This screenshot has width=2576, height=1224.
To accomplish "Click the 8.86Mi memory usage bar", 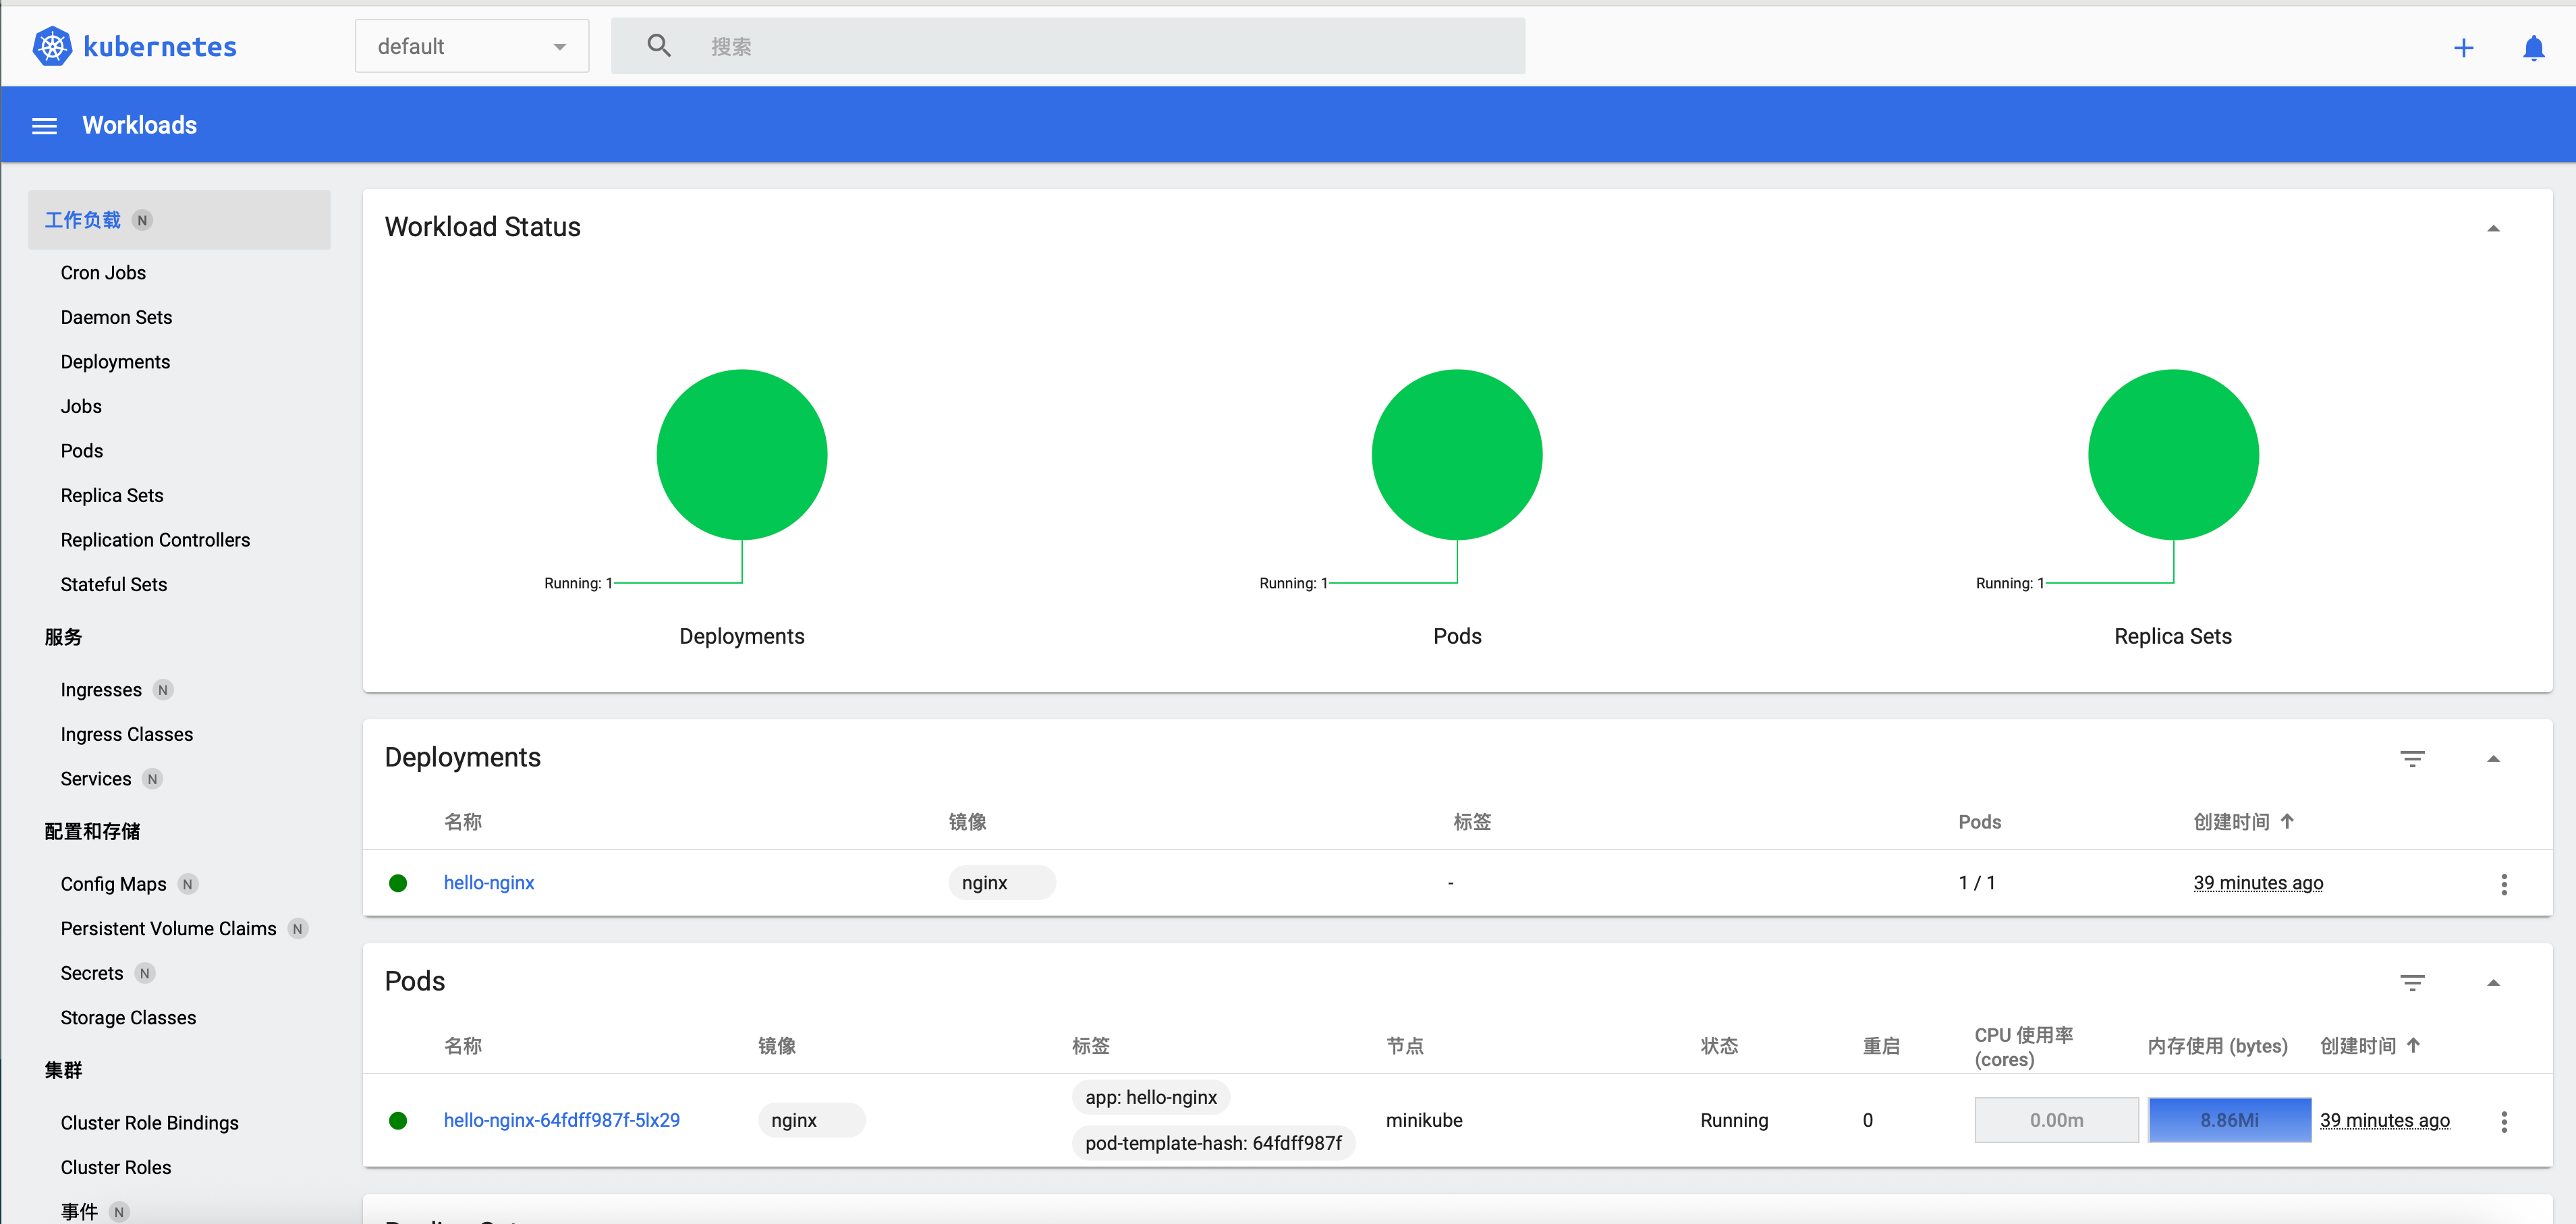I will (2229, 1121).
